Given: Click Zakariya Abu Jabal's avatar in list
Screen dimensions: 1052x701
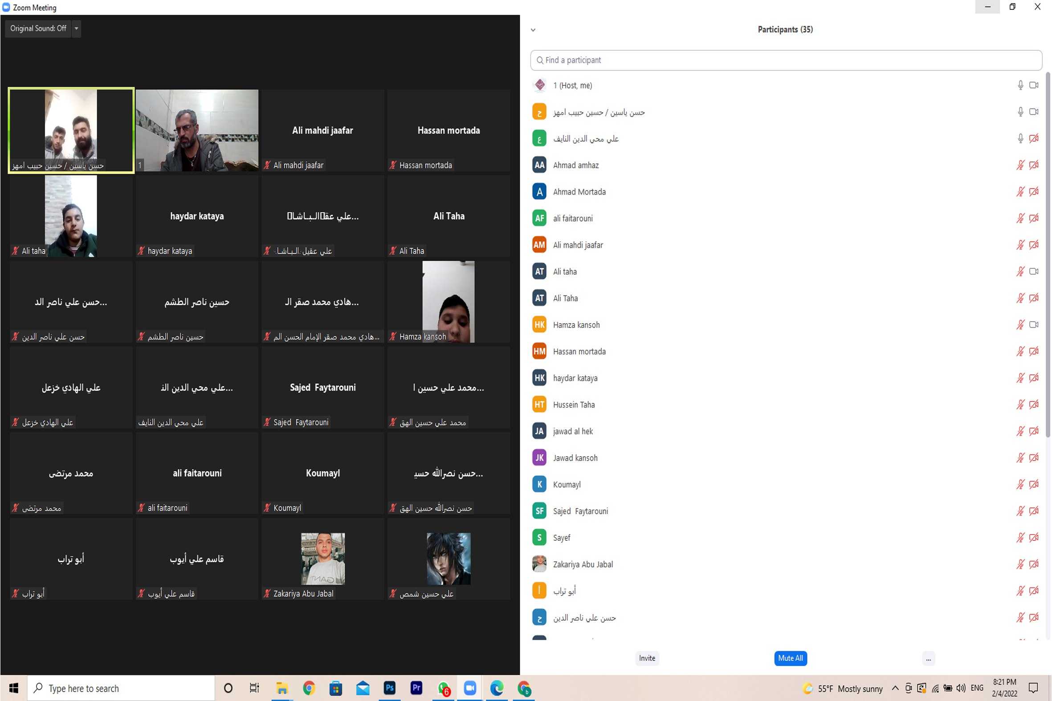Looking at the screenshot, I should [x=539, y=564].
